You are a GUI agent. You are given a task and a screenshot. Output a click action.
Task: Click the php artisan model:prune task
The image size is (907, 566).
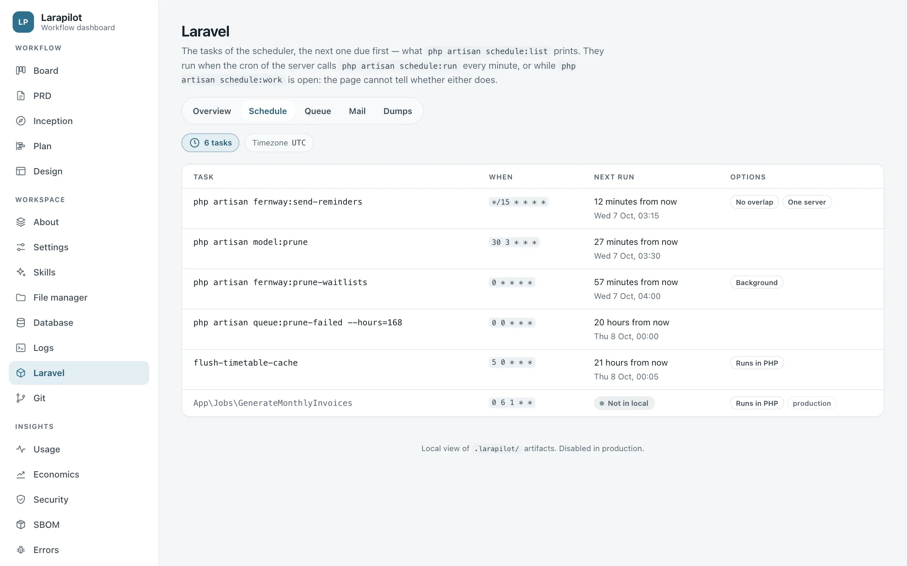(250, 242)
